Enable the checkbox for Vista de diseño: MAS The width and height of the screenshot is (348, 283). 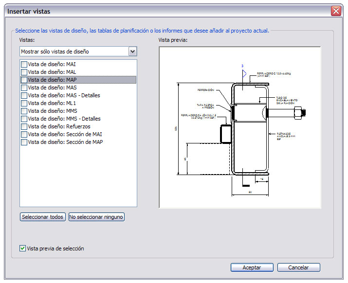24,88
